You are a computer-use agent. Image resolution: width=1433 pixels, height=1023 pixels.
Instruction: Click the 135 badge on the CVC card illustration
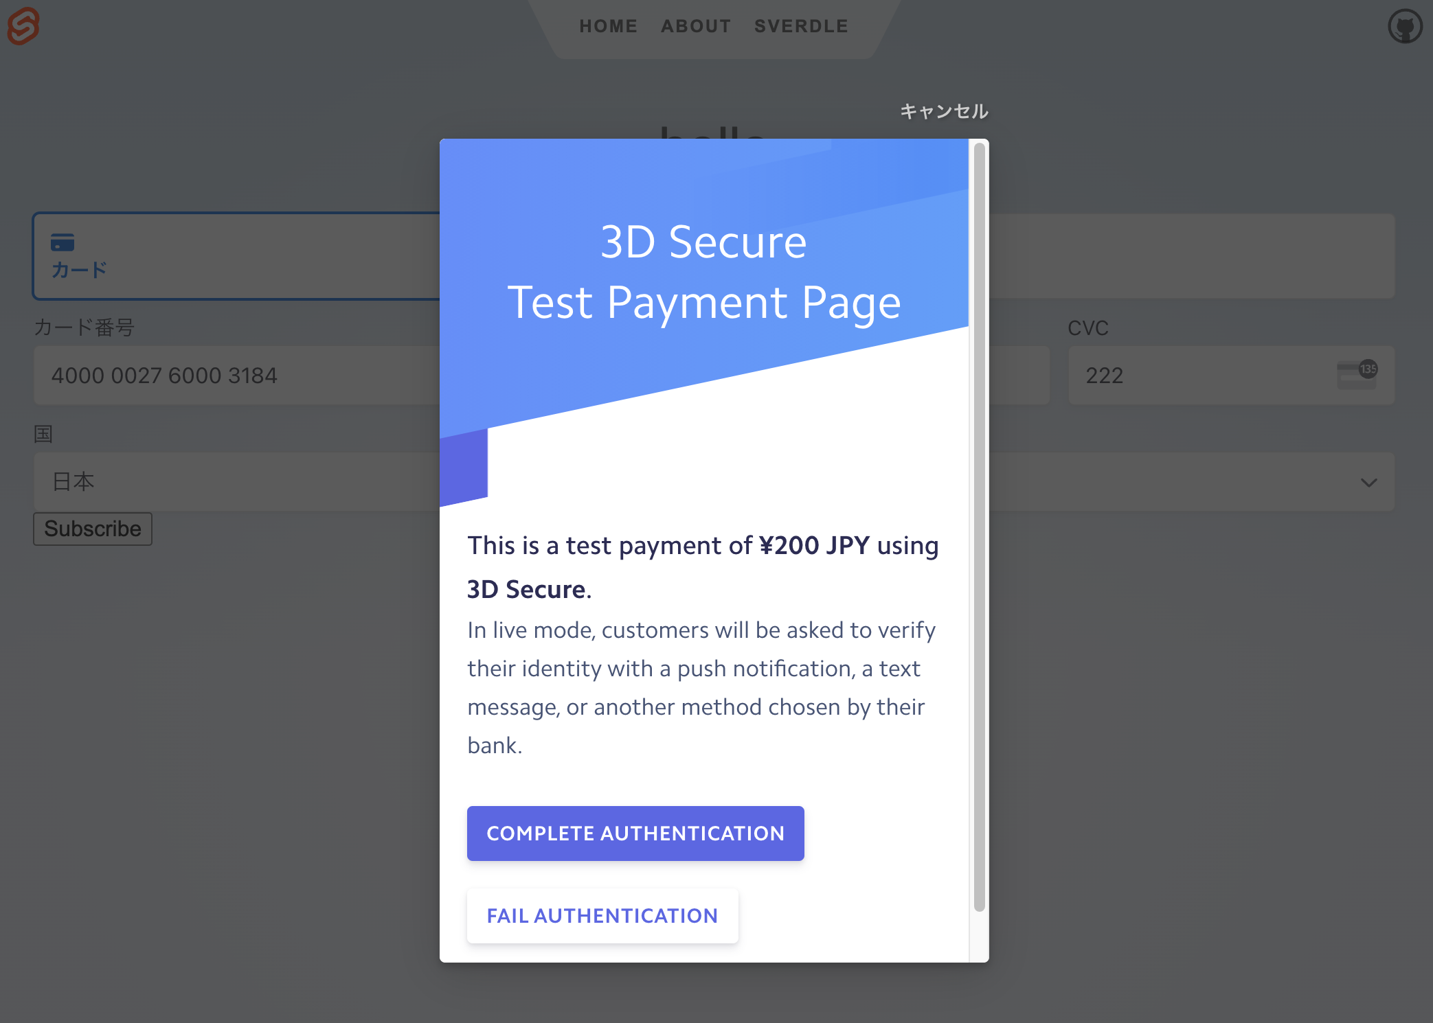1369,369
